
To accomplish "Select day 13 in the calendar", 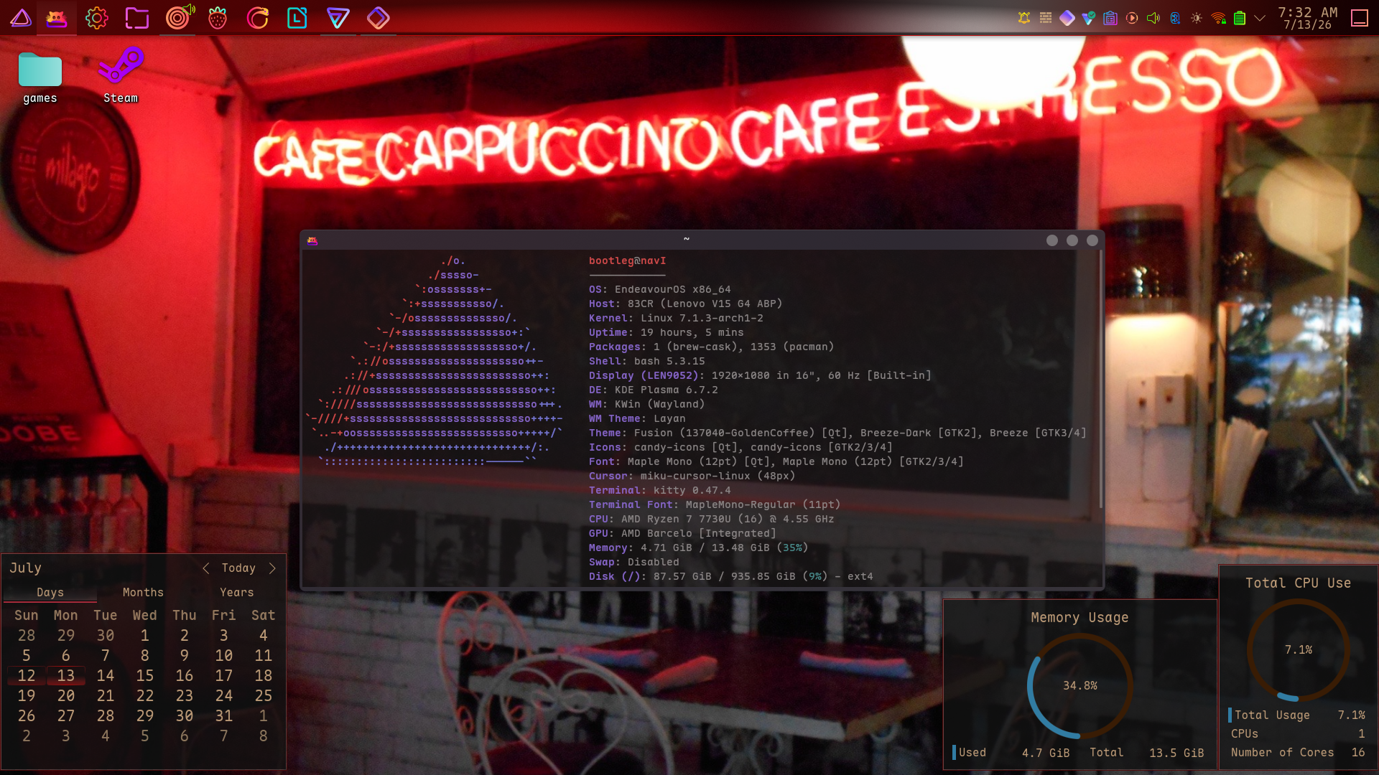I will click(x=66, y=676).
